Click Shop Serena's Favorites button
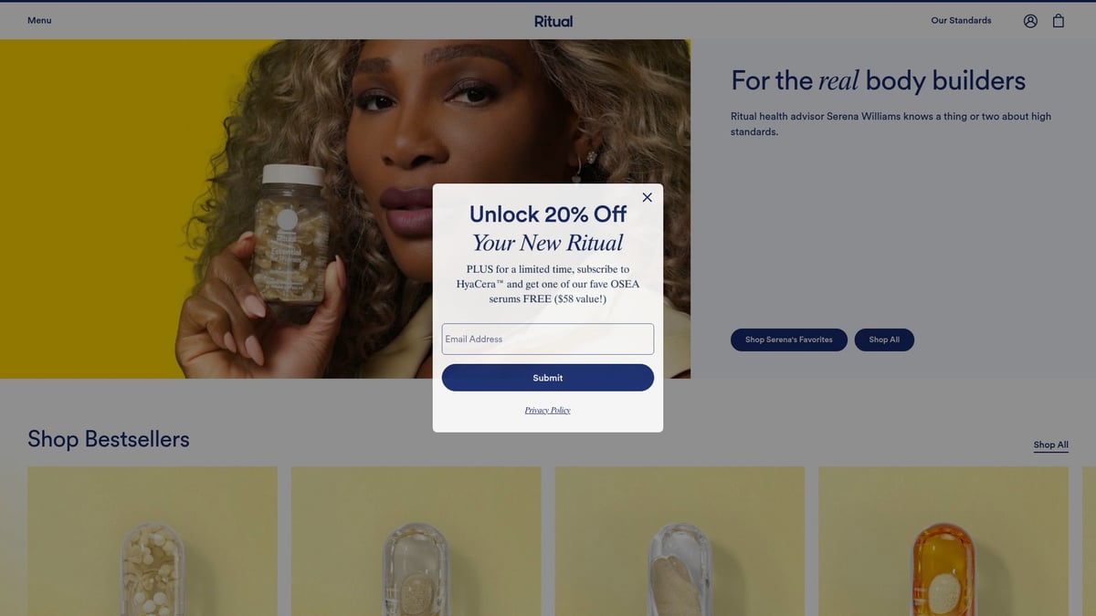This screenshot has height=616, width=1096. pyautogui.click(x=789, y=339)
